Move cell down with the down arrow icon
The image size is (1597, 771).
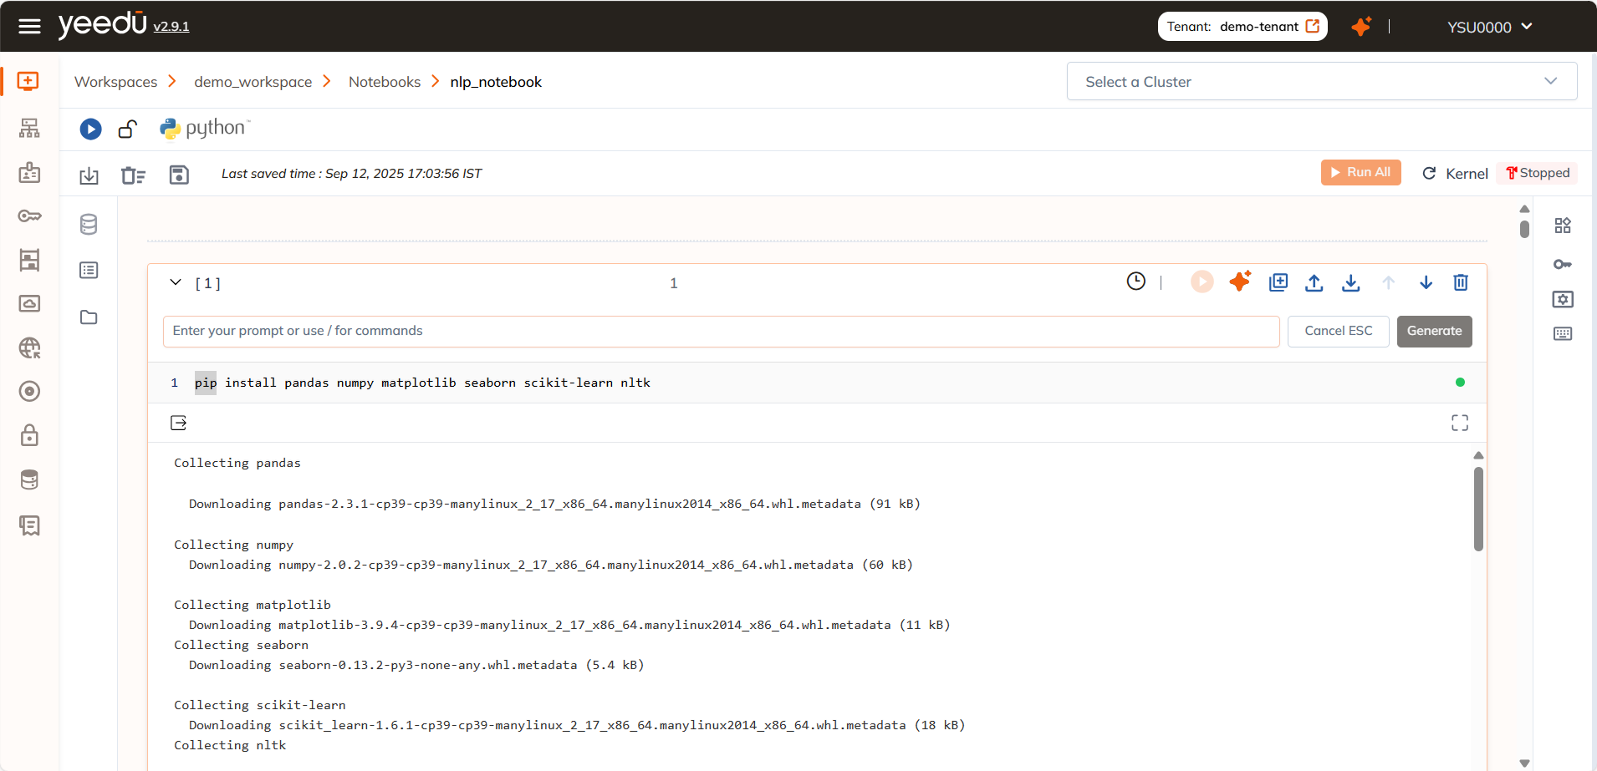click(1426, 282)
